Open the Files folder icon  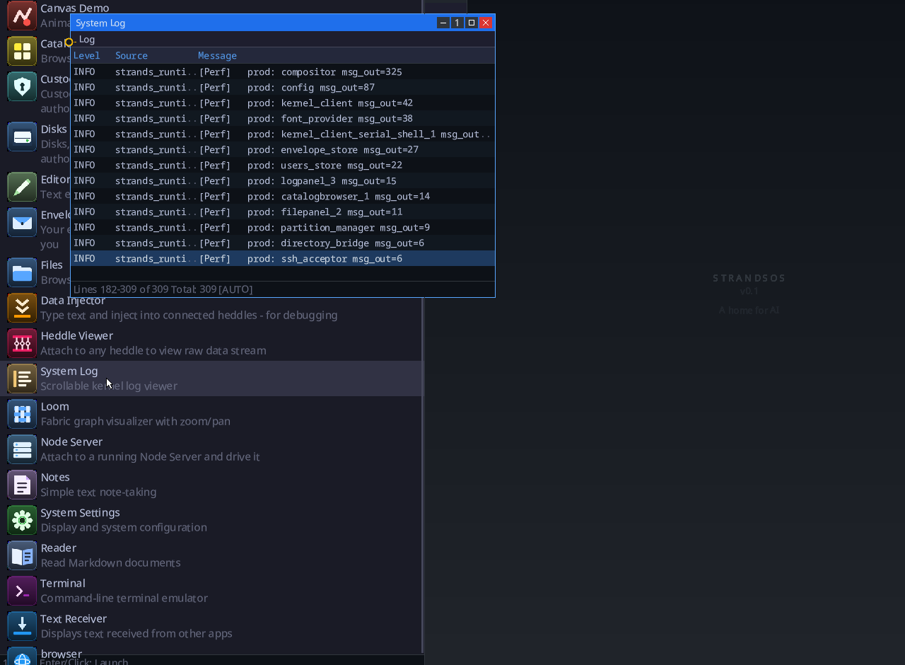[22, 272]
